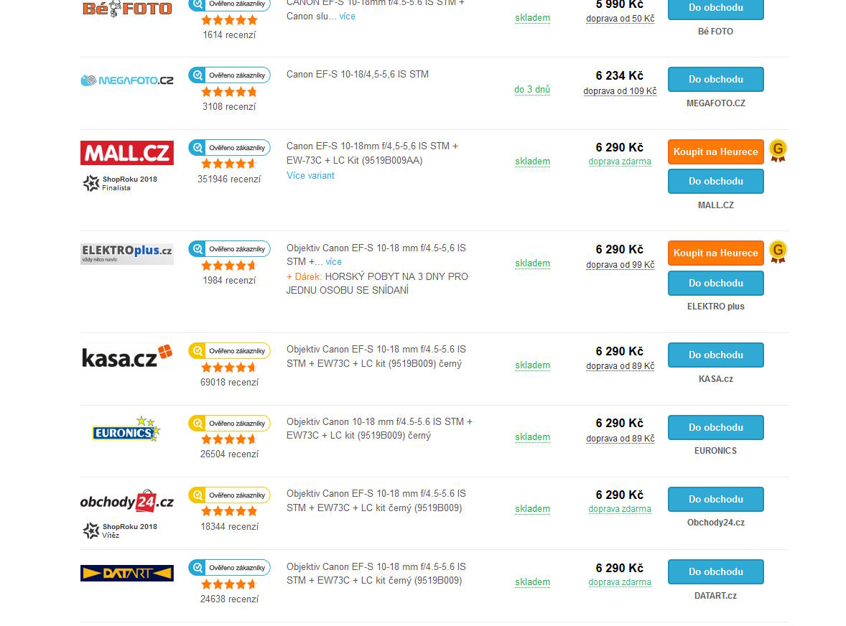Open the 69018 recenzí kasa.cz reviews link
Screen dimensions: 846x626
tap(229, 383)
